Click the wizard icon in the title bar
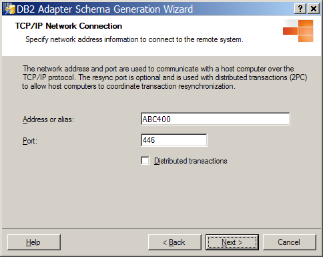 (x=10, y=9)
